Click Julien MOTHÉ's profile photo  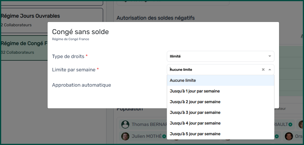(125, 136)
